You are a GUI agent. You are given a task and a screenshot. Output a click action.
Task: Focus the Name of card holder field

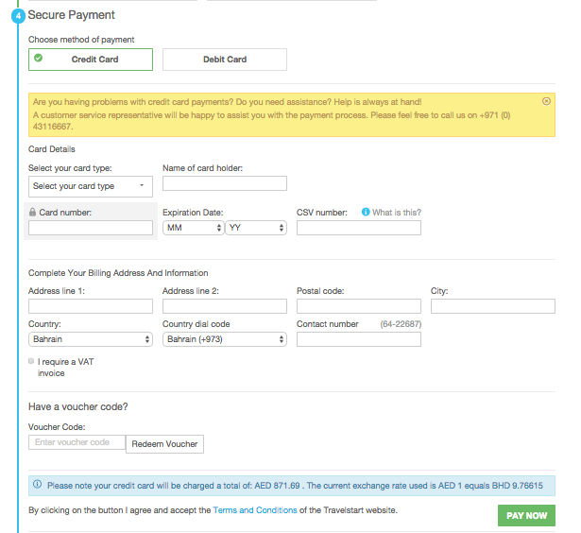[x=225, y=183]
